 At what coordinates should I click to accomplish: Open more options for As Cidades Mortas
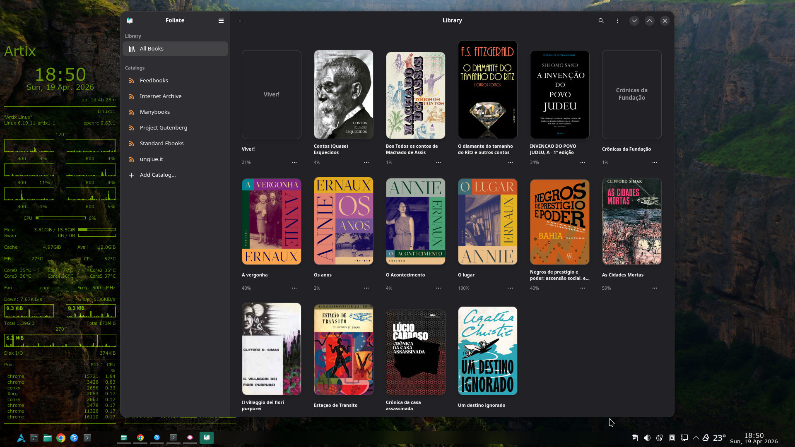click(x=654, y=288)
